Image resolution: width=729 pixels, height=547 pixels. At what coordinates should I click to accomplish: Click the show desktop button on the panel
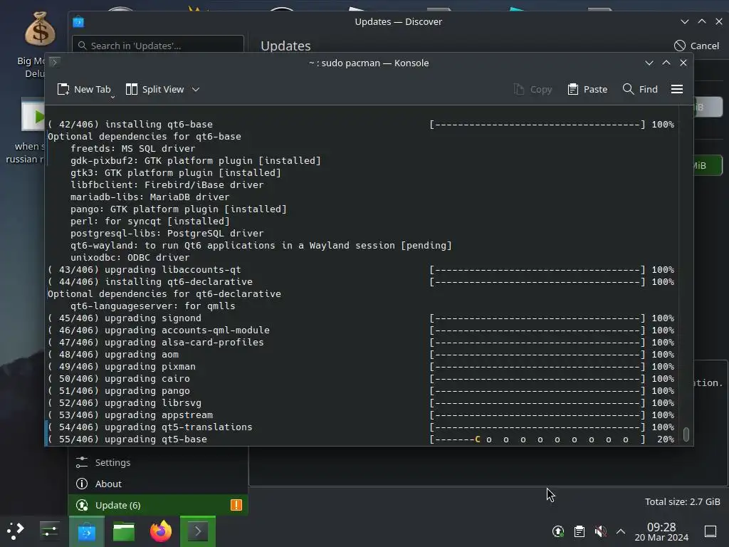(710, 531)
